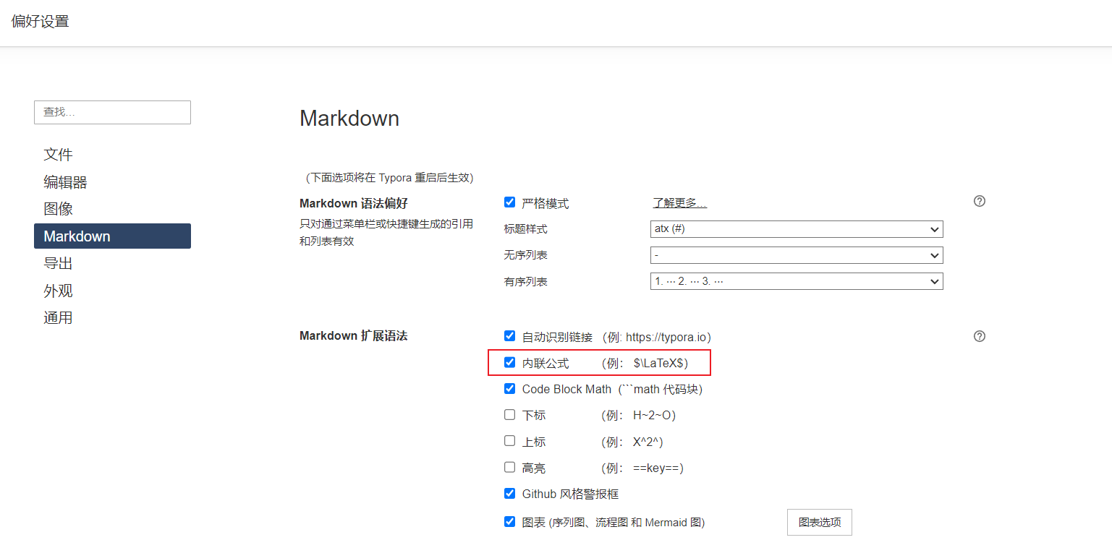The width and height of the screenshot is (1112, 553).
Task: Click the 查找 search input field
Action: 112,112
